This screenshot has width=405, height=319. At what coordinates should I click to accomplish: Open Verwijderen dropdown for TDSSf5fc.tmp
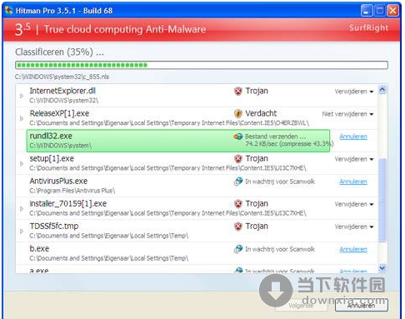point(354,227)
